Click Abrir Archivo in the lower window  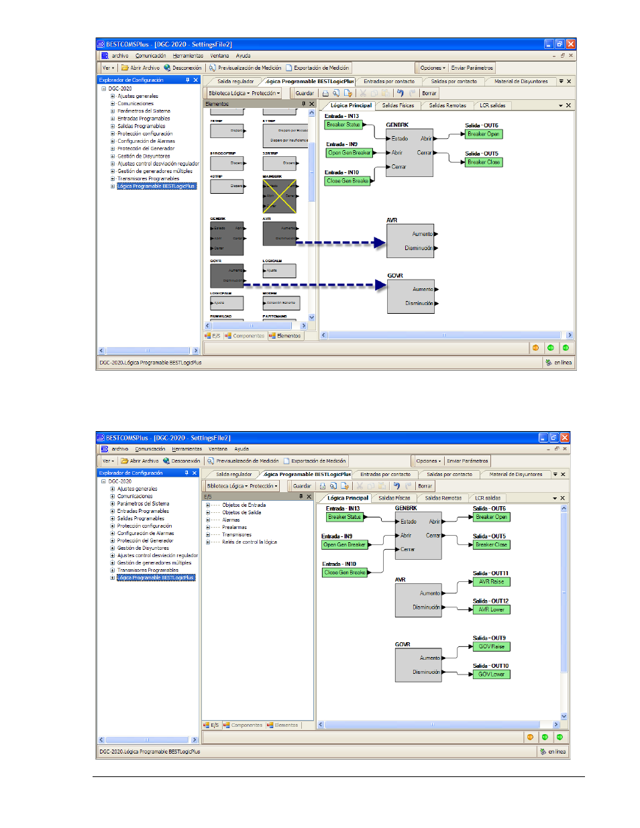coord(140,461)
